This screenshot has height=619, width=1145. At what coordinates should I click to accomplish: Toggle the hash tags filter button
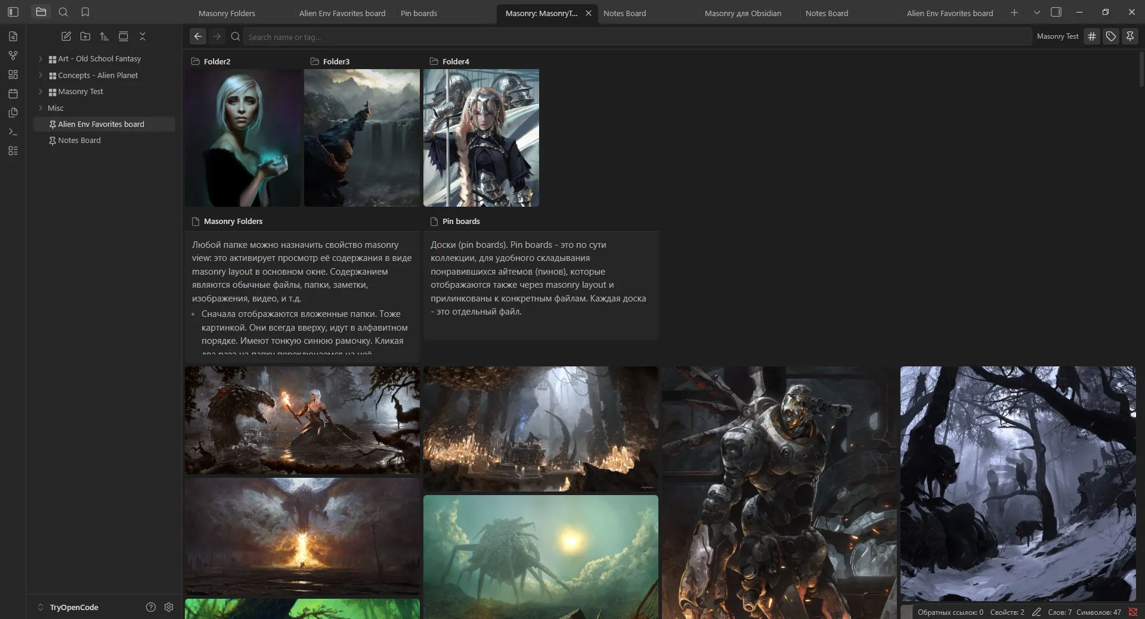coord(1092,36)
